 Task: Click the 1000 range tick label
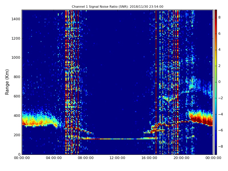[x=16, y=58]
